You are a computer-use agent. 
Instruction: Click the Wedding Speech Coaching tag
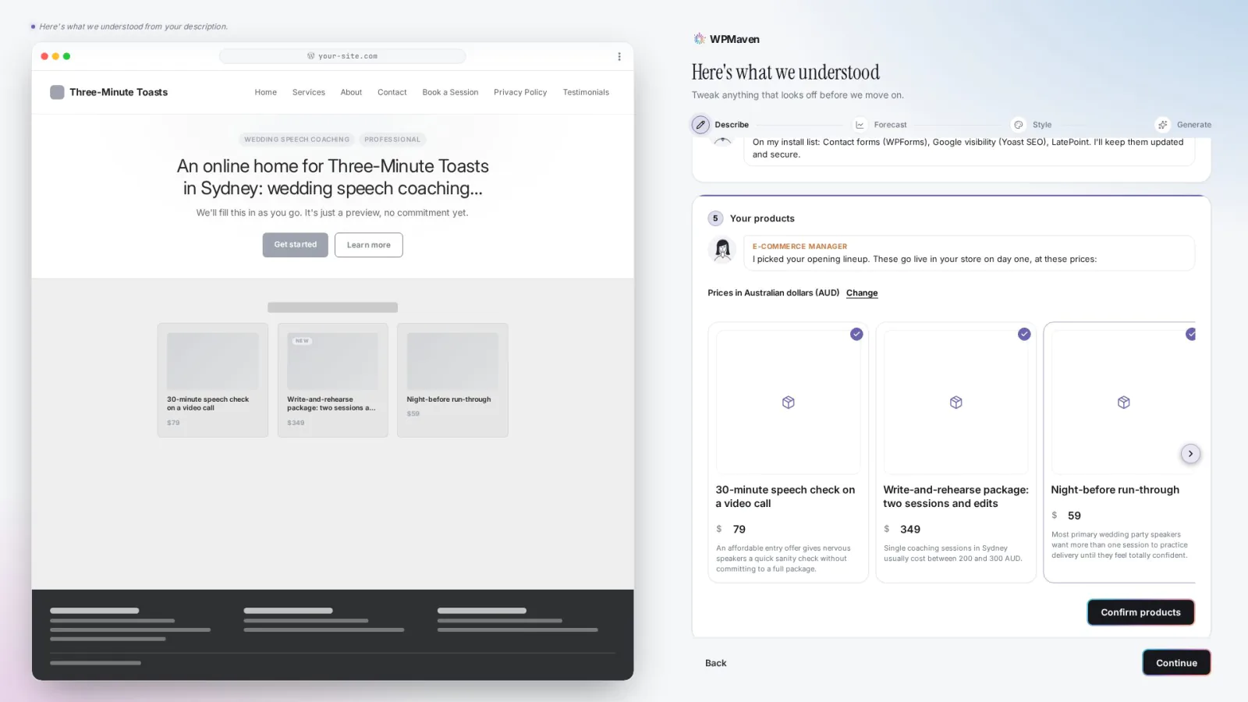(297, 140)
